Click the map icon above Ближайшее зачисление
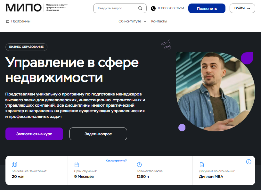Image resolution: width=261 pixels, height=190 pixels. click(x=14, y=165)
